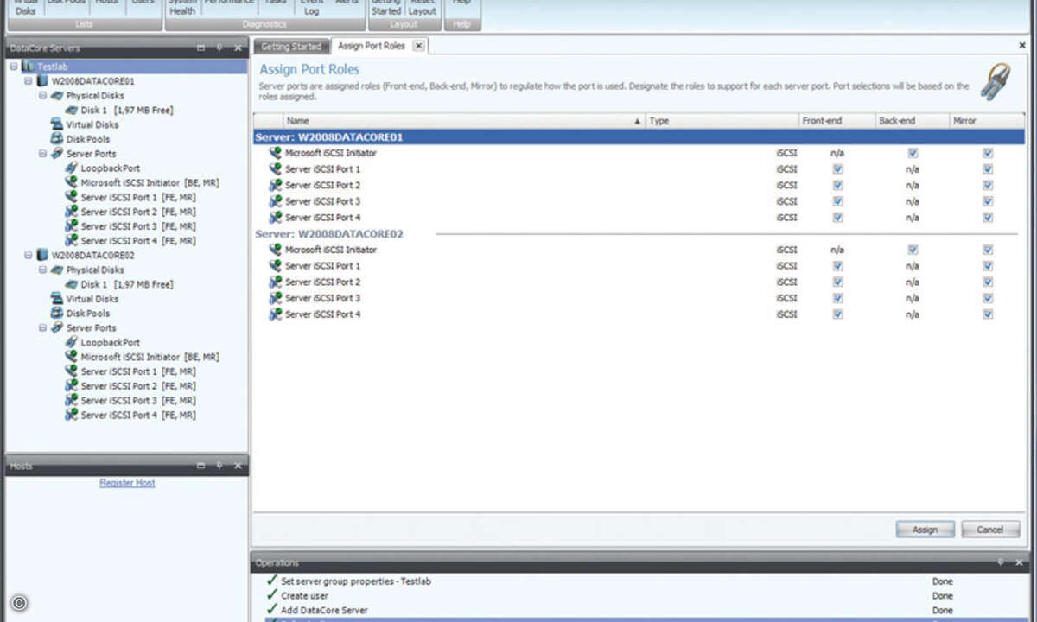Collapse Server Ports under W2008DATACORE02
The height and width of the screenshot is (622, 1037).
pyautogui.click(x=44, y=328)
